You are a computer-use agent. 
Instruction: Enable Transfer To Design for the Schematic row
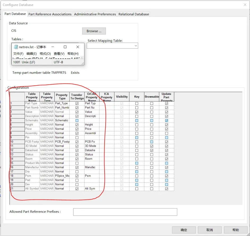click(x=77, y=120)
